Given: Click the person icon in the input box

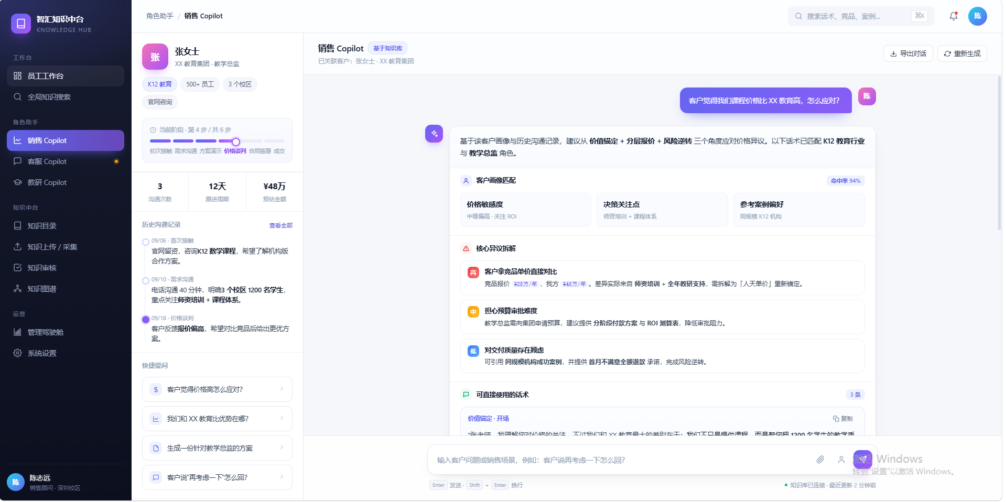Looking at the screenshot, I should 841,460.
